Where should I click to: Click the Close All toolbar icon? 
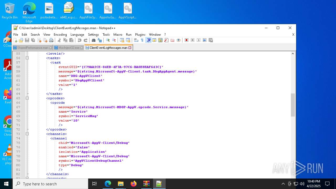tap(45, 40)
